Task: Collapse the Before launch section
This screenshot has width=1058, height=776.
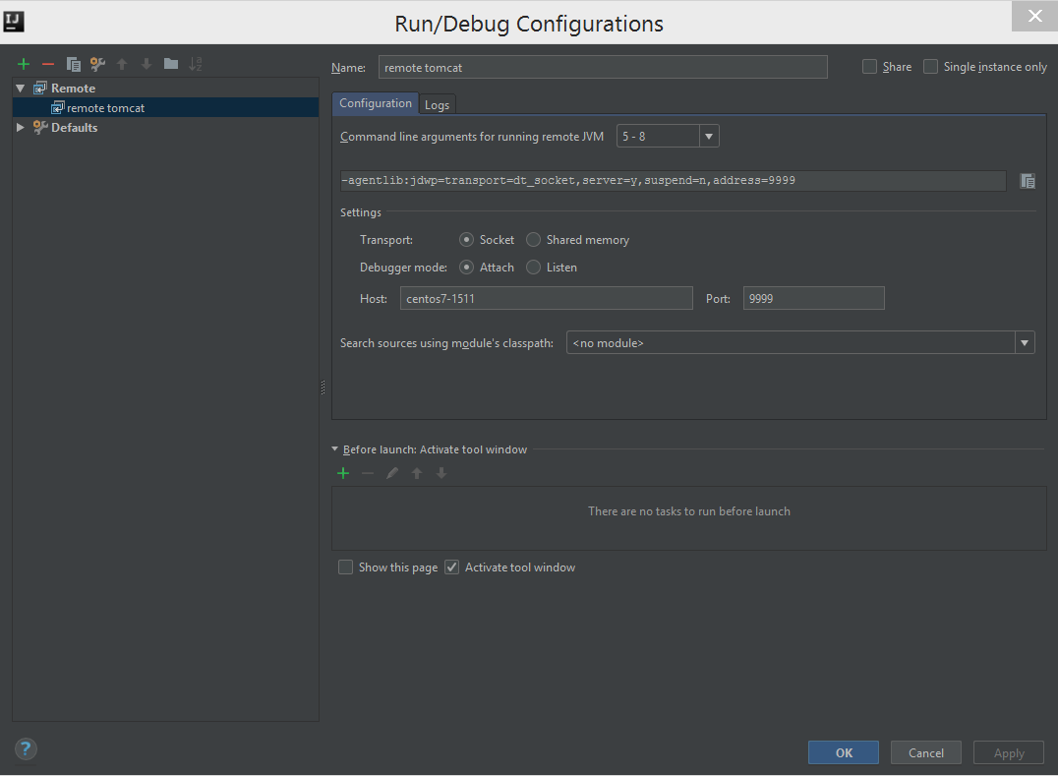Action: click(334, 448)
